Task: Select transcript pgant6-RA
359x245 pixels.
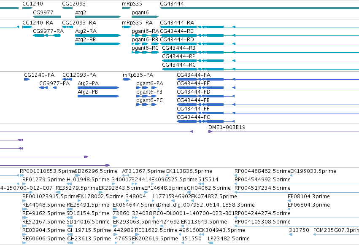Action: [x=145, y=35]
